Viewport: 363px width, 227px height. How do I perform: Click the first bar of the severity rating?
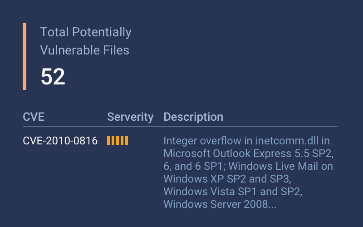coord(108,141)
